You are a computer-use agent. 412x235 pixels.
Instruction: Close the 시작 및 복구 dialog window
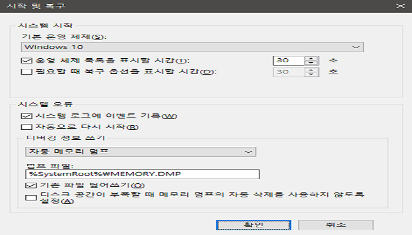point(400,6)
